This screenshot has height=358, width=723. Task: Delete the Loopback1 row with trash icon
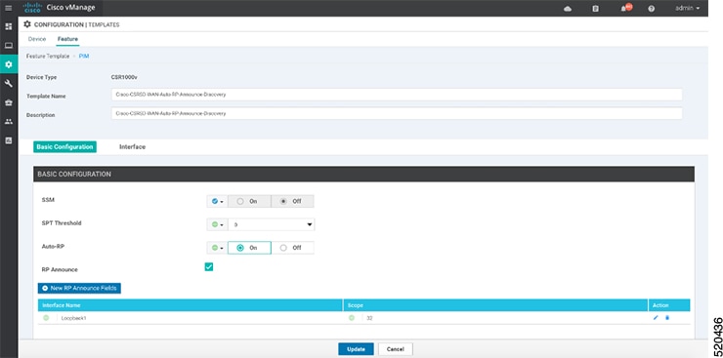click(667, 317)
